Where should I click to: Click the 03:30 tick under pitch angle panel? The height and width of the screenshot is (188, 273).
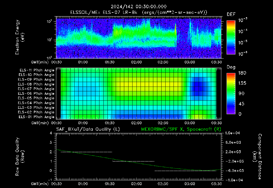pyautogui.click(x=216, y=123)
